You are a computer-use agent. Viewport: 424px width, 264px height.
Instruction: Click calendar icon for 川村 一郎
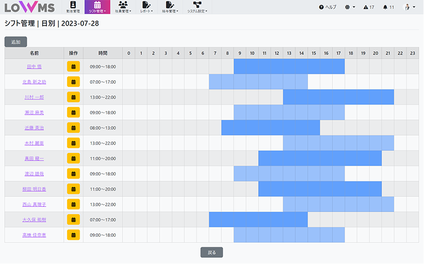pyautogui.click(x=73, y=97)
